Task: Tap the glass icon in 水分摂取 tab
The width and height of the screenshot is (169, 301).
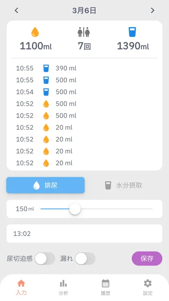Action: (x=108, y=186)
